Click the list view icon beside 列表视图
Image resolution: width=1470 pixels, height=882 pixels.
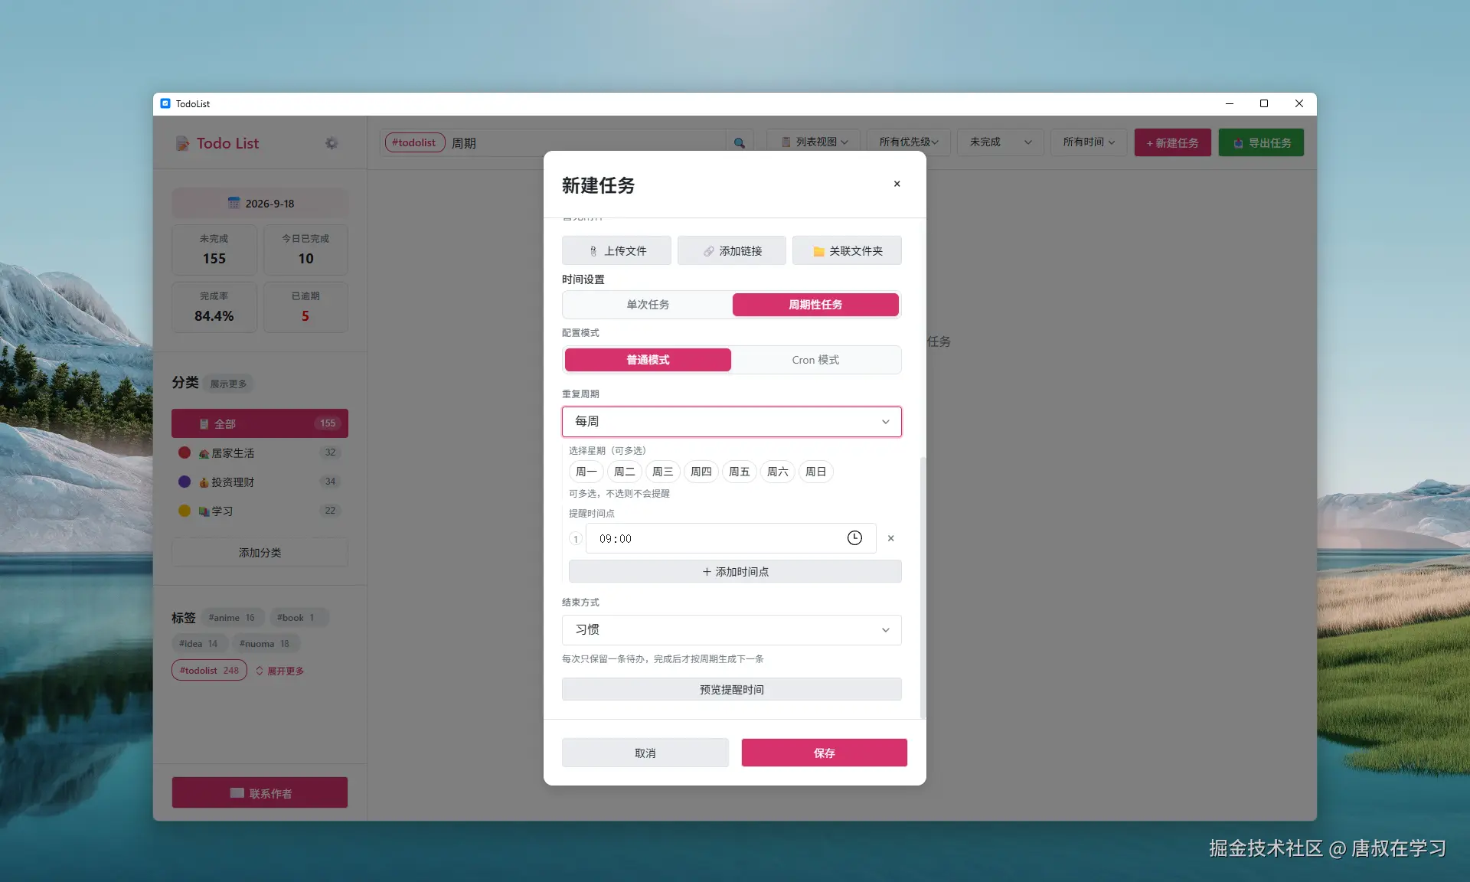point(786,142)
